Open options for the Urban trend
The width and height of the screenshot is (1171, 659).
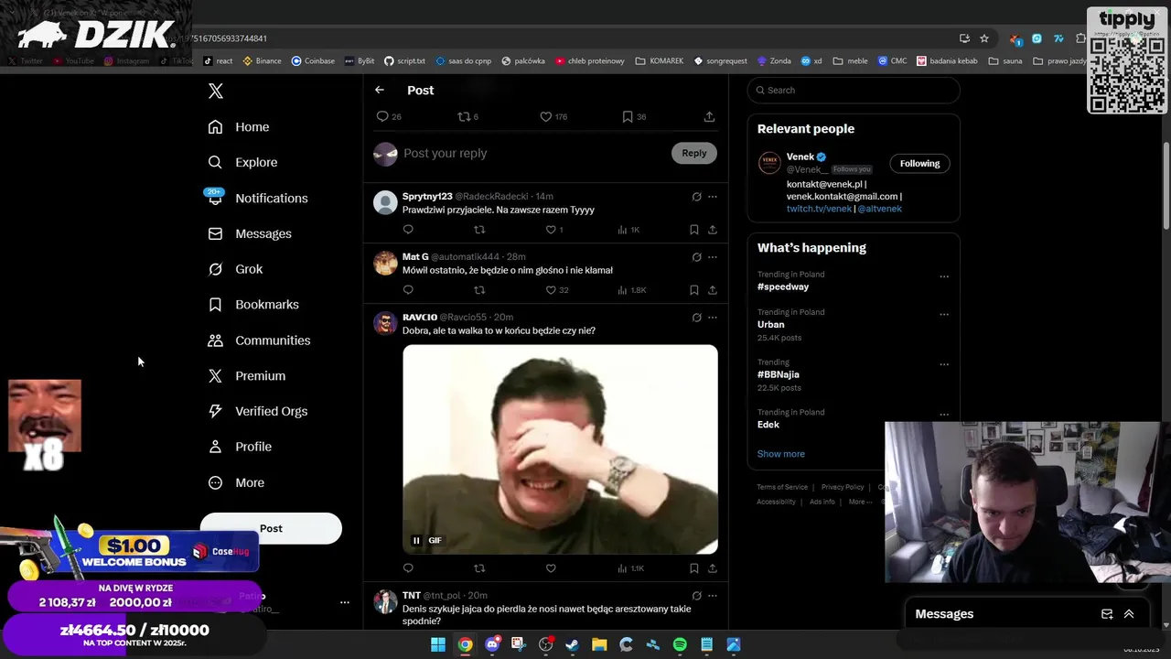(944, 315)
